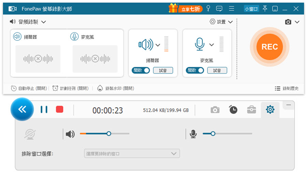
Task: Open the toolbox briefcase icon
Action: (x=252, y=110)
